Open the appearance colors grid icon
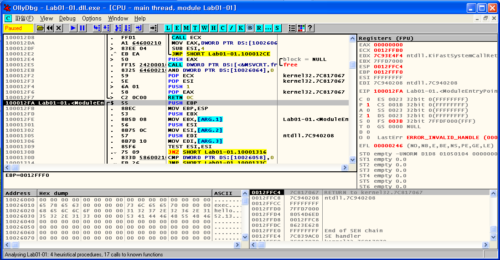This screenshot has width=500, height=260. pos(301,28)
